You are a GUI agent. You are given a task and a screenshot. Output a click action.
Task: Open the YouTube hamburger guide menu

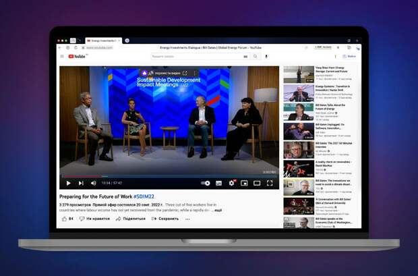[x=62, y=57]
